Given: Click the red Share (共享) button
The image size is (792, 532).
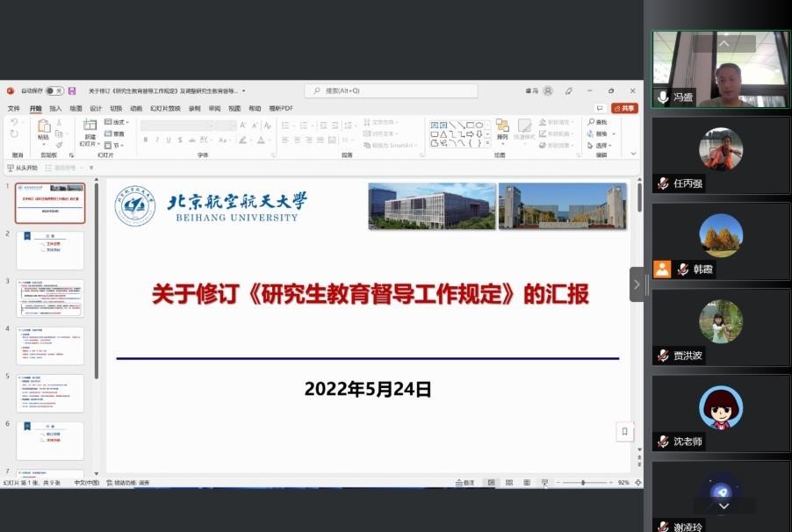Looking at the screenshot, I should (624, 109).
